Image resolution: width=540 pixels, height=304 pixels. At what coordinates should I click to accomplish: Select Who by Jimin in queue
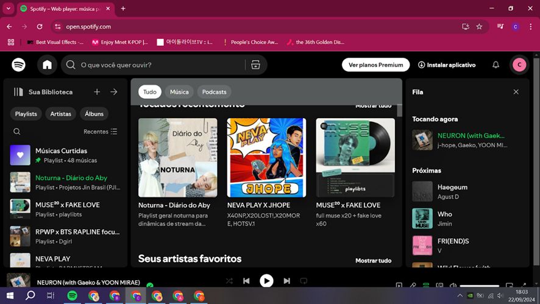point(467,219)
